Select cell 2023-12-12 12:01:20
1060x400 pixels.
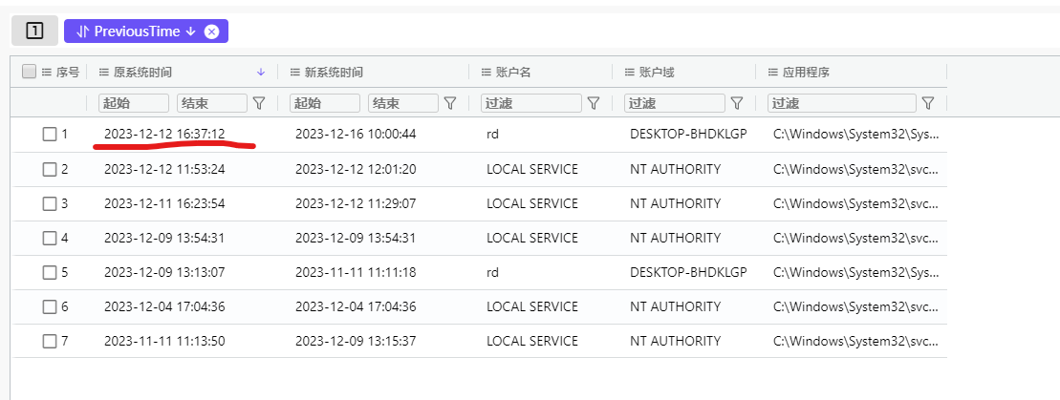[356, 169]
